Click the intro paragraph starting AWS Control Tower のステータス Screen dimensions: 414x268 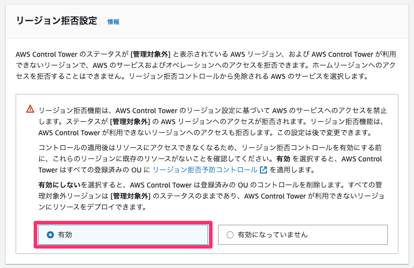point(205,65)
